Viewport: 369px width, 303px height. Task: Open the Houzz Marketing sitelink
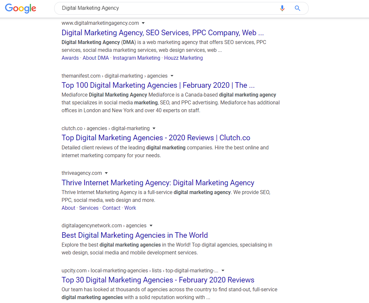point(183,58)
